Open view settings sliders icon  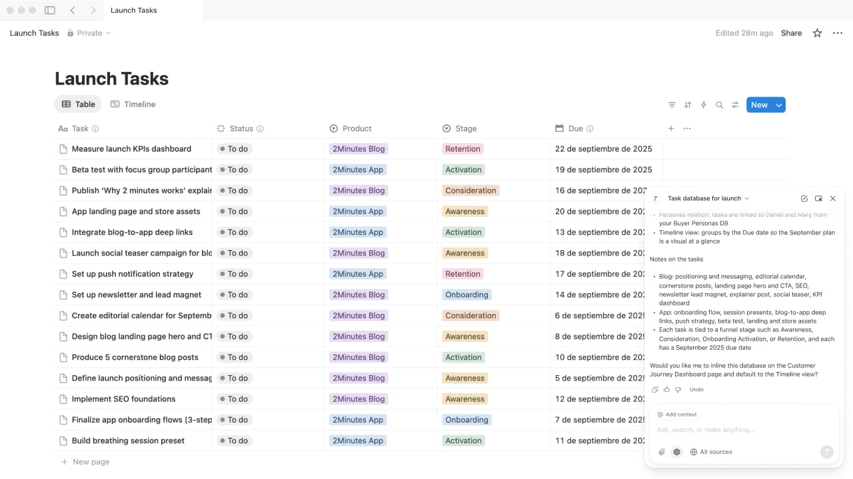click(735, 105)
